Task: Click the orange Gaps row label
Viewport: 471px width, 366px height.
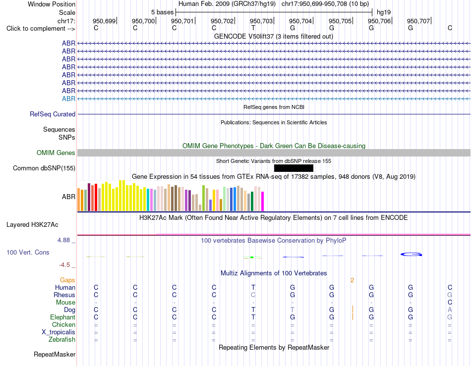Action: [x=67, y=280]
